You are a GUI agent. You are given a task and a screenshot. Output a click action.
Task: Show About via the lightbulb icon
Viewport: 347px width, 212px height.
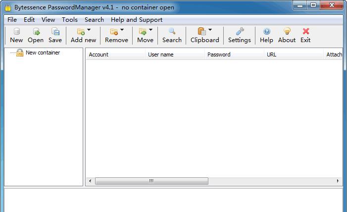(287, 31)
